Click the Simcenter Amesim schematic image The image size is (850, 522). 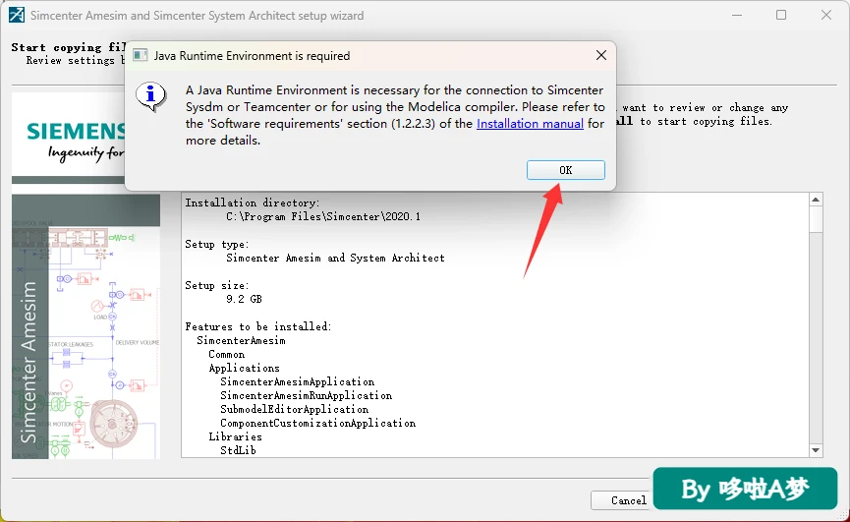tap(85, 326)
